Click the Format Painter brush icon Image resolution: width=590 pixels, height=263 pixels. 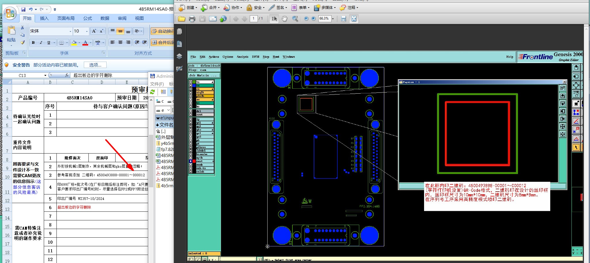click(22, 42)
